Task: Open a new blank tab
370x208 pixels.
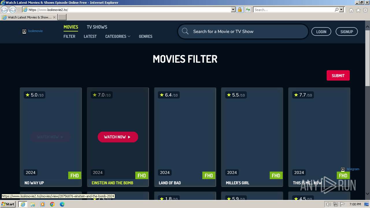Action: (62, 17)
